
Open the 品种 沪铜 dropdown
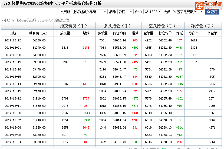coord(125,12)
